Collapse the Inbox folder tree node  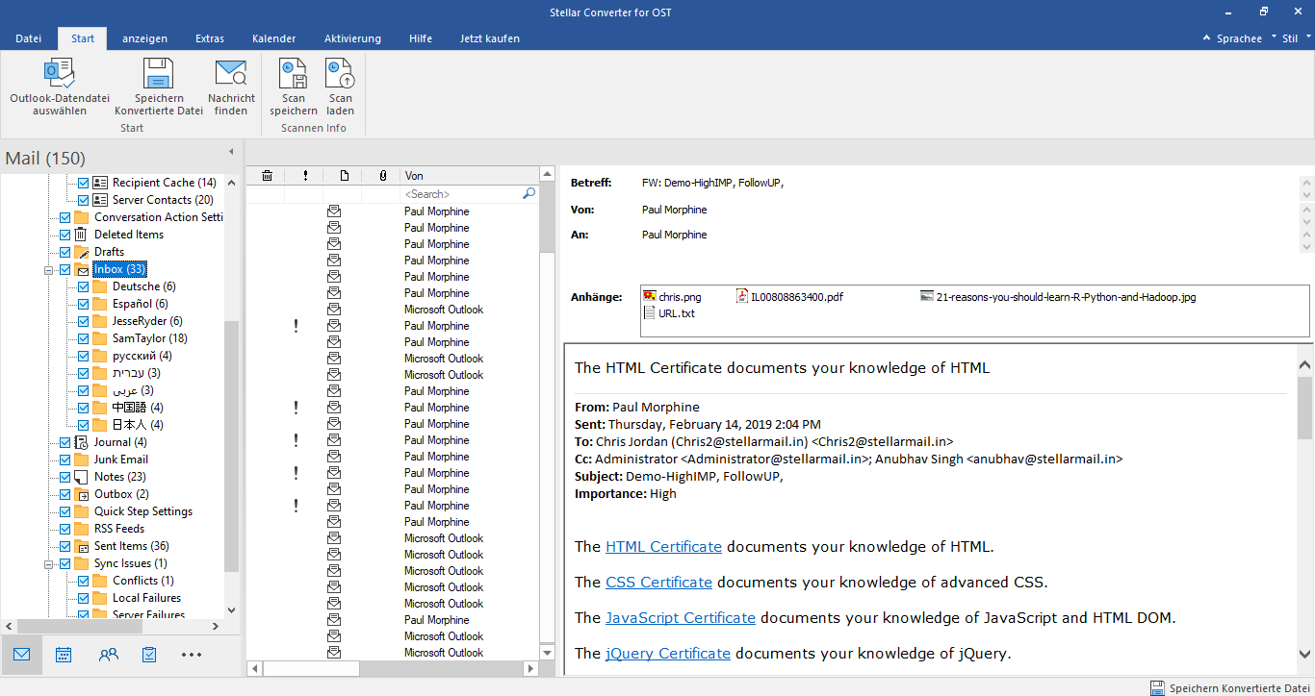47,270
